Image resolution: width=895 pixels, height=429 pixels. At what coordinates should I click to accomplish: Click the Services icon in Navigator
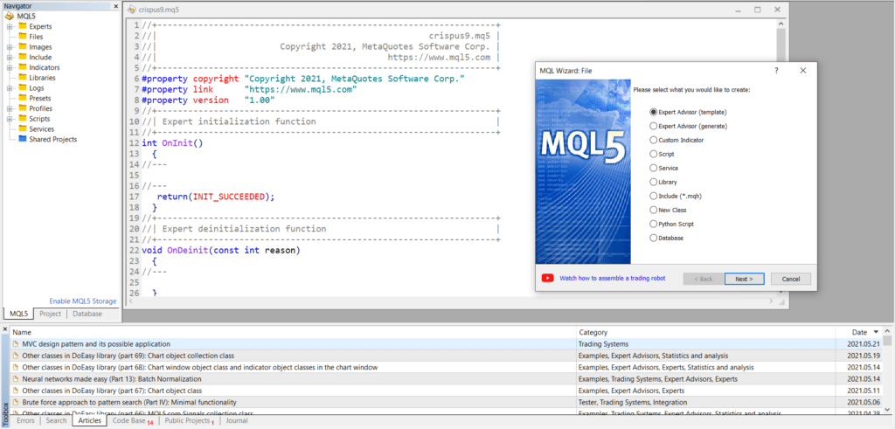pyautogui.click(x=23, y=128)
